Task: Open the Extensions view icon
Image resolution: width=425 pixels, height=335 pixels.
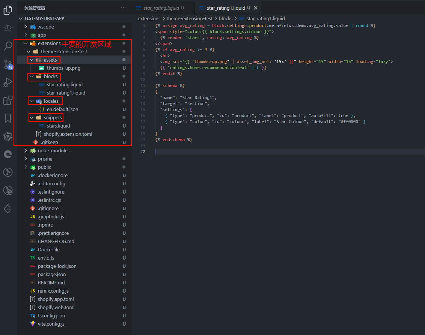Action: pyautogui.click(x=8, y=100)
